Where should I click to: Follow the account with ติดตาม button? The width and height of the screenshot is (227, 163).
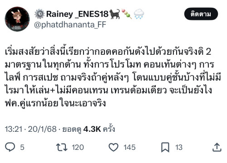coord(201,14)
